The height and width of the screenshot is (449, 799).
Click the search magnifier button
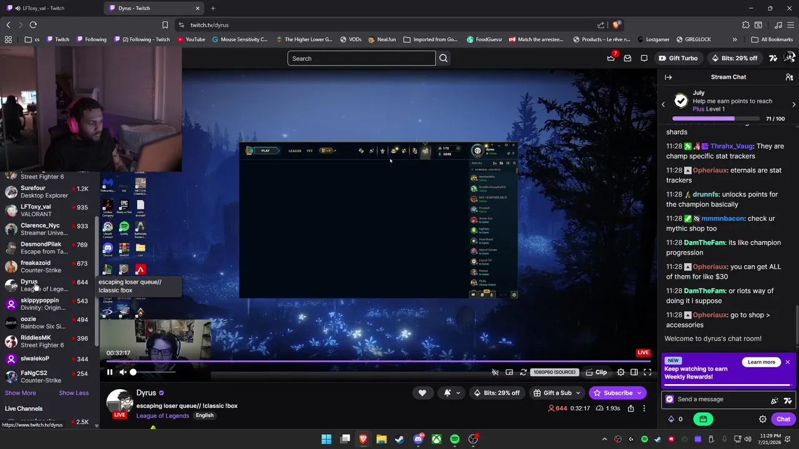coord(443,59)
